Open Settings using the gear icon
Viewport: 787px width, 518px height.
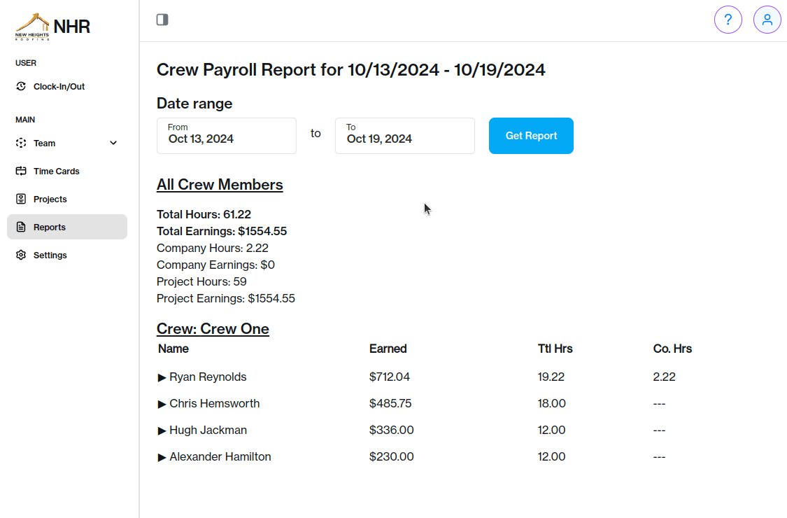coord(20,255)
